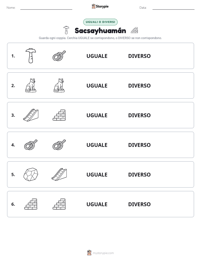Click the UGUALI O DIVERSI badge
Viewport: 201px width, 261px height.
tap(100, 22)
